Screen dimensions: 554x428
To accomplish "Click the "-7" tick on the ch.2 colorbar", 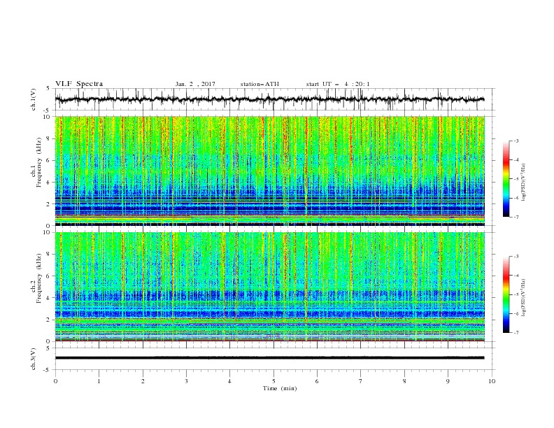I will click(516, 332).
